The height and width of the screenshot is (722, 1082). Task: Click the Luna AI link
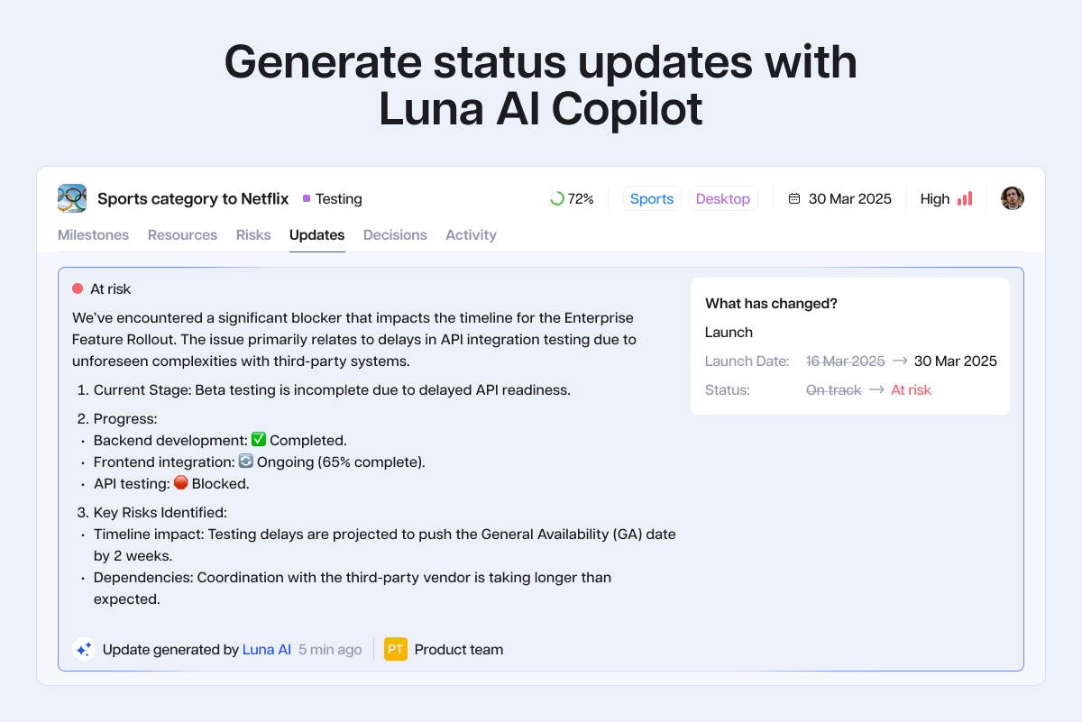pyautogui.click(x=267, y=649)
